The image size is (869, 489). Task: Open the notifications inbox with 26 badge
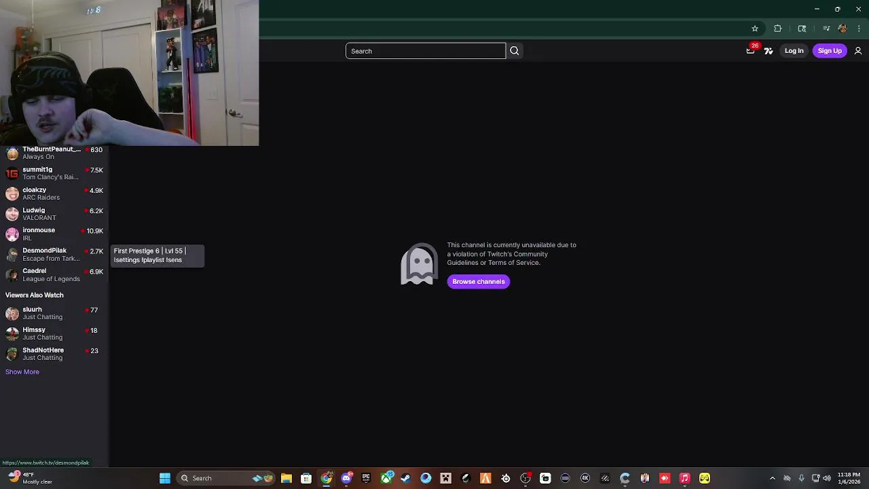click(750, 50)
